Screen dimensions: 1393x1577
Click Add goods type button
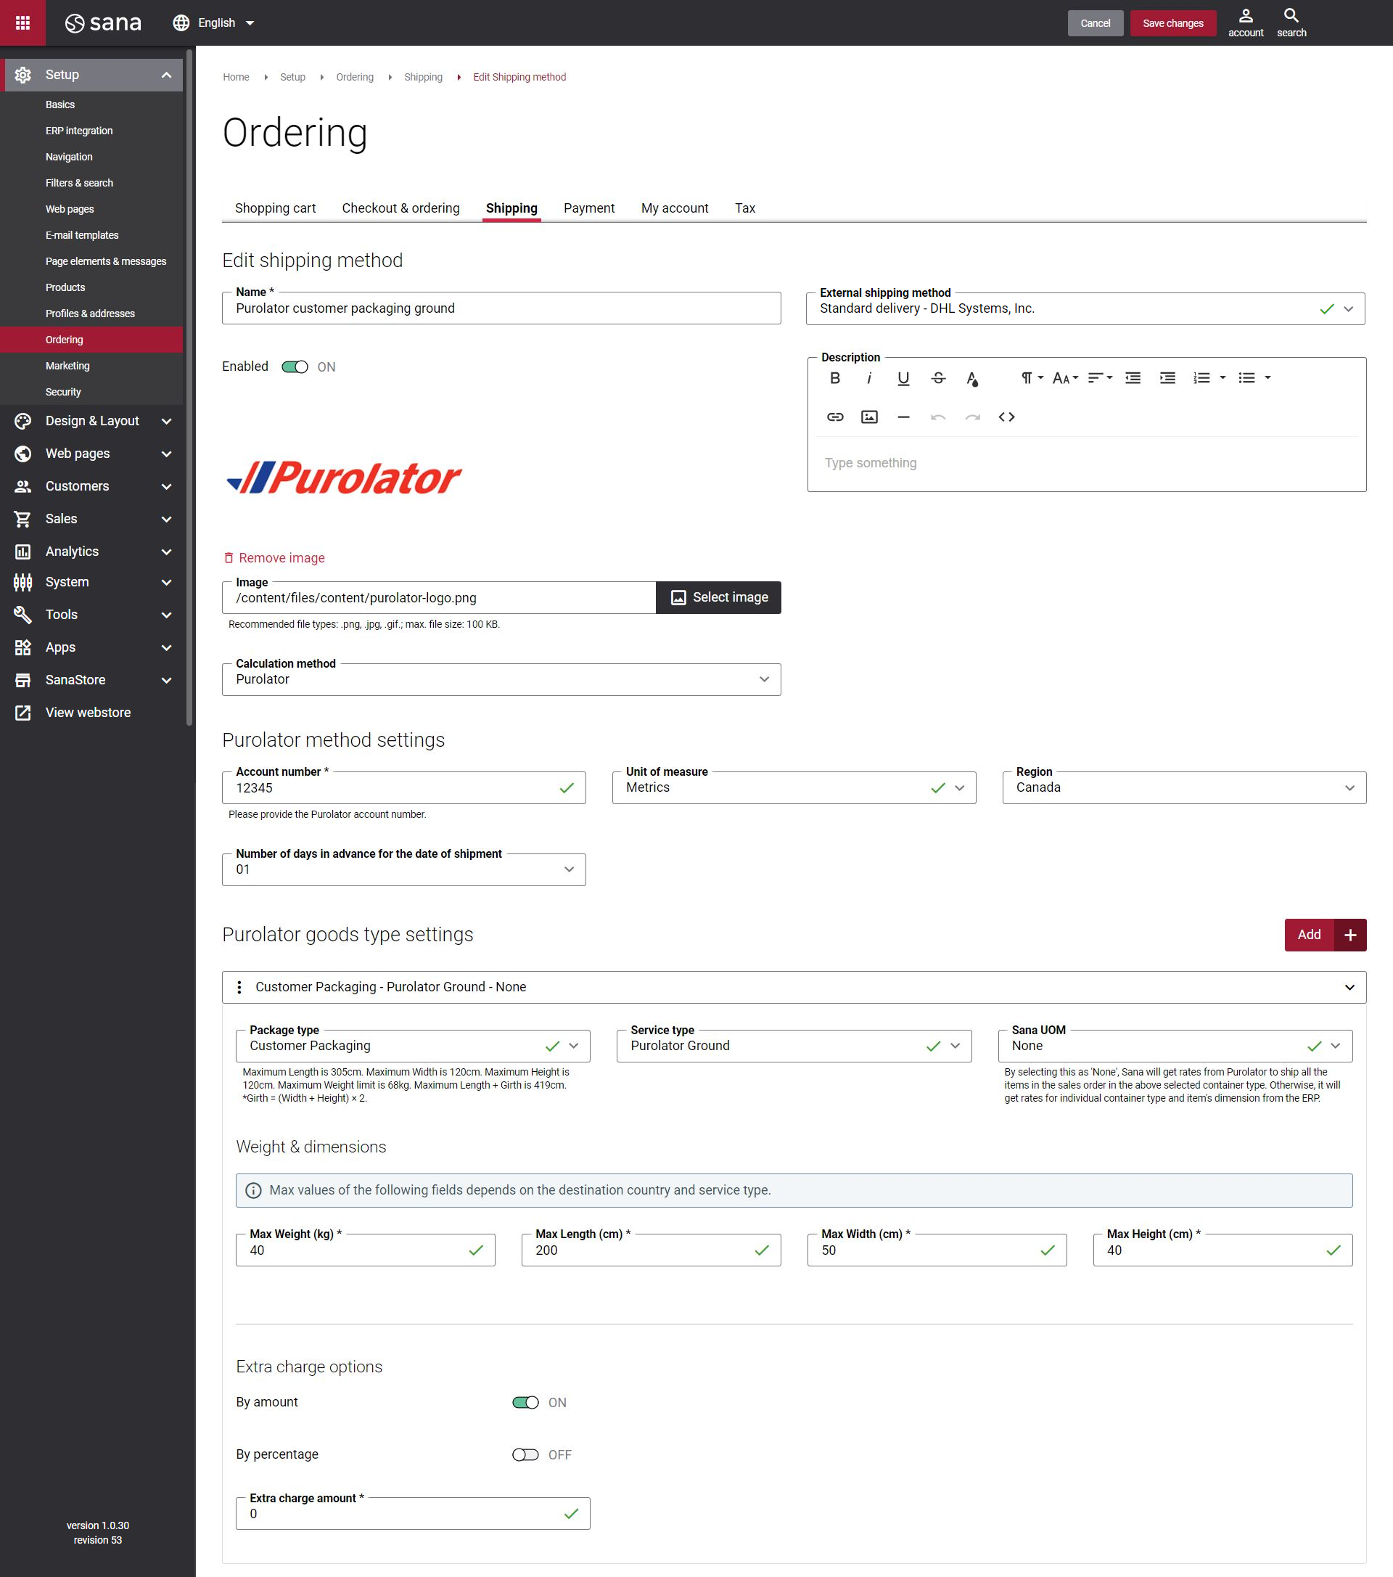pyautogui.click(x=1325, y=935)
